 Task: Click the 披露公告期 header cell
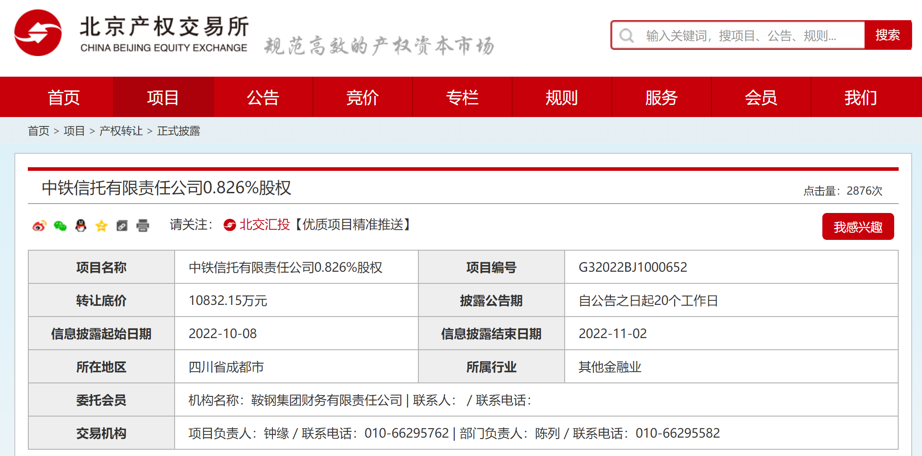(492, 300)
